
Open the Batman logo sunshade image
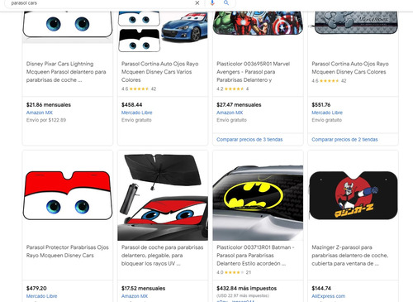tap(258, 203)
